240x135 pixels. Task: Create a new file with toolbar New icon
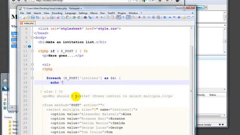point(23,18)
